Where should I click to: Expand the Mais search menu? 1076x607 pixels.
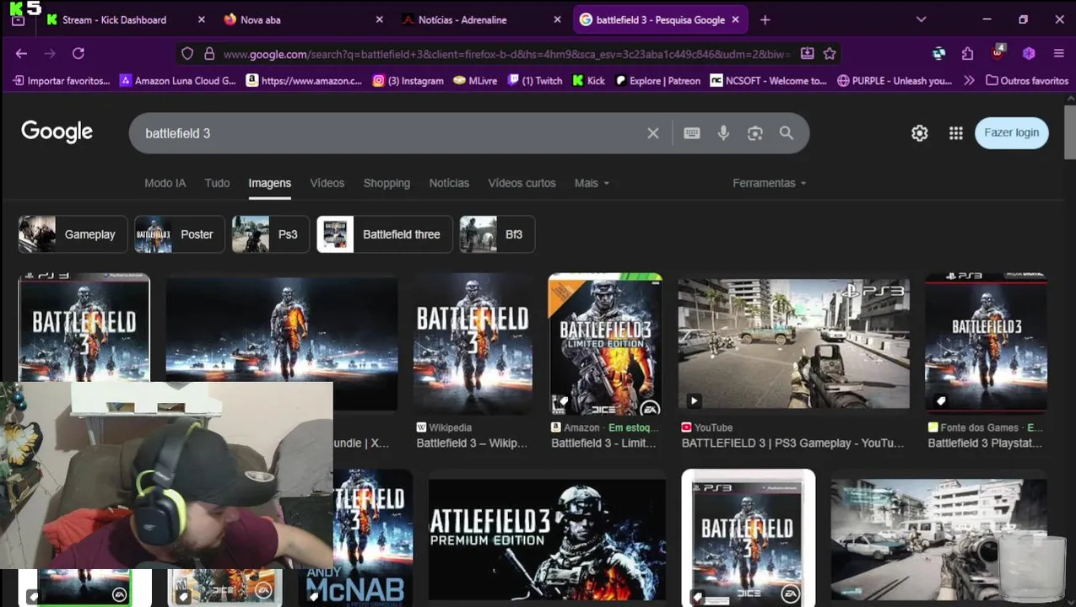(592, 183)
